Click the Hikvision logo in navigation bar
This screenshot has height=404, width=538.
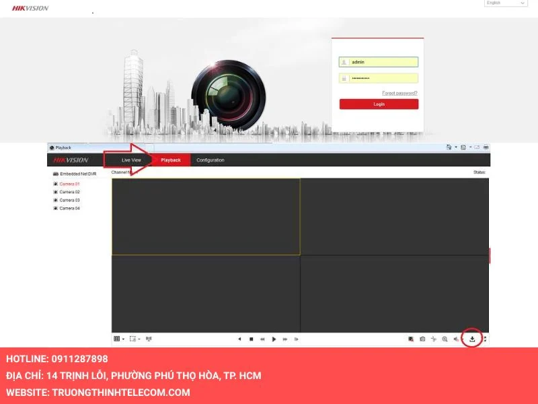pos(71,160)
